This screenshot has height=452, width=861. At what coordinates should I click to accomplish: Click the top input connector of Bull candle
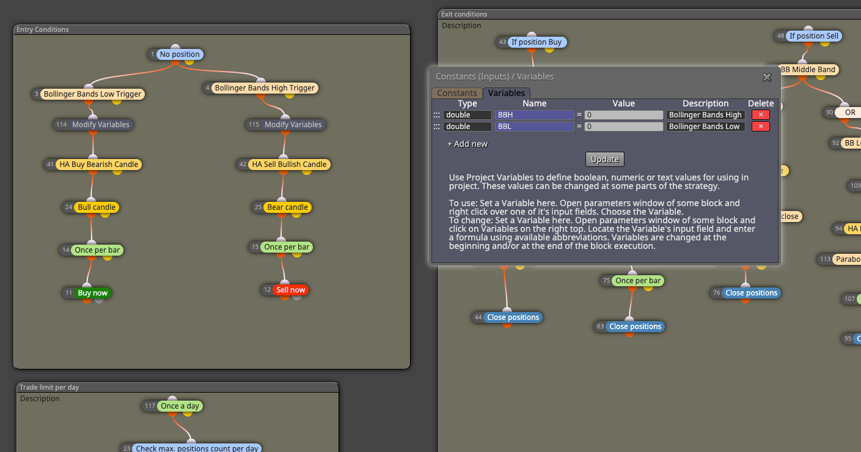[91, 200]
